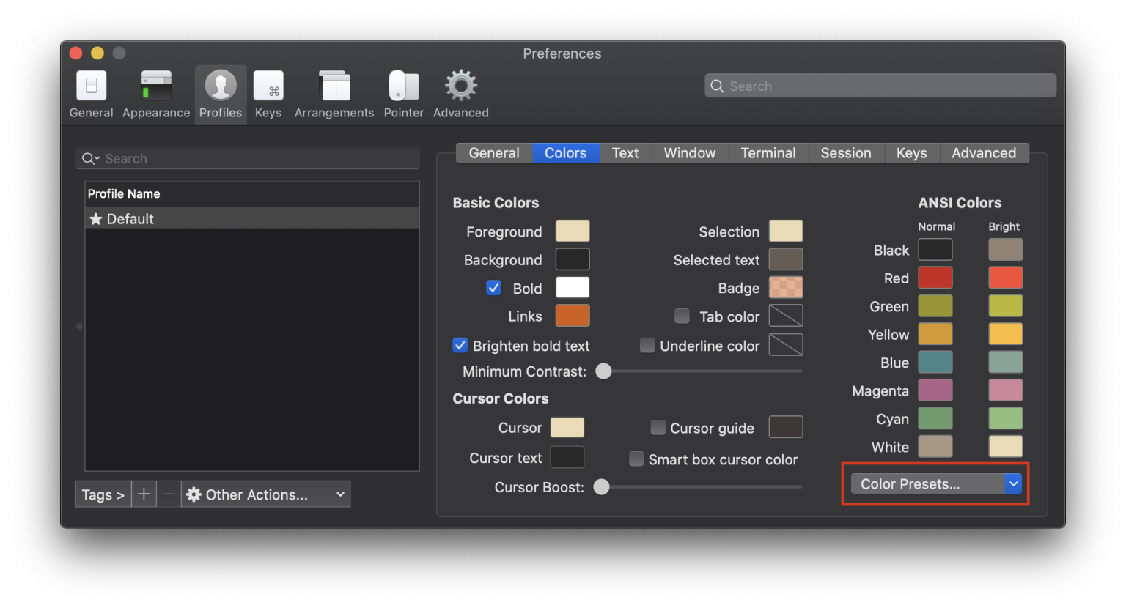Open the Color Presets dropdown
1126x608 pixels.
coord(935,483)
